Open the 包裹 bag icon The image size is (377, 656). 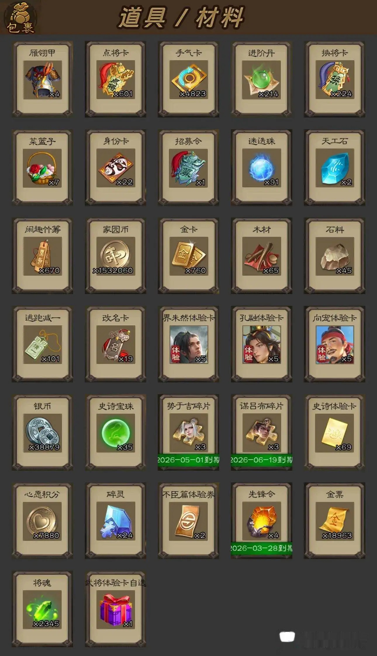coord(20,18)
